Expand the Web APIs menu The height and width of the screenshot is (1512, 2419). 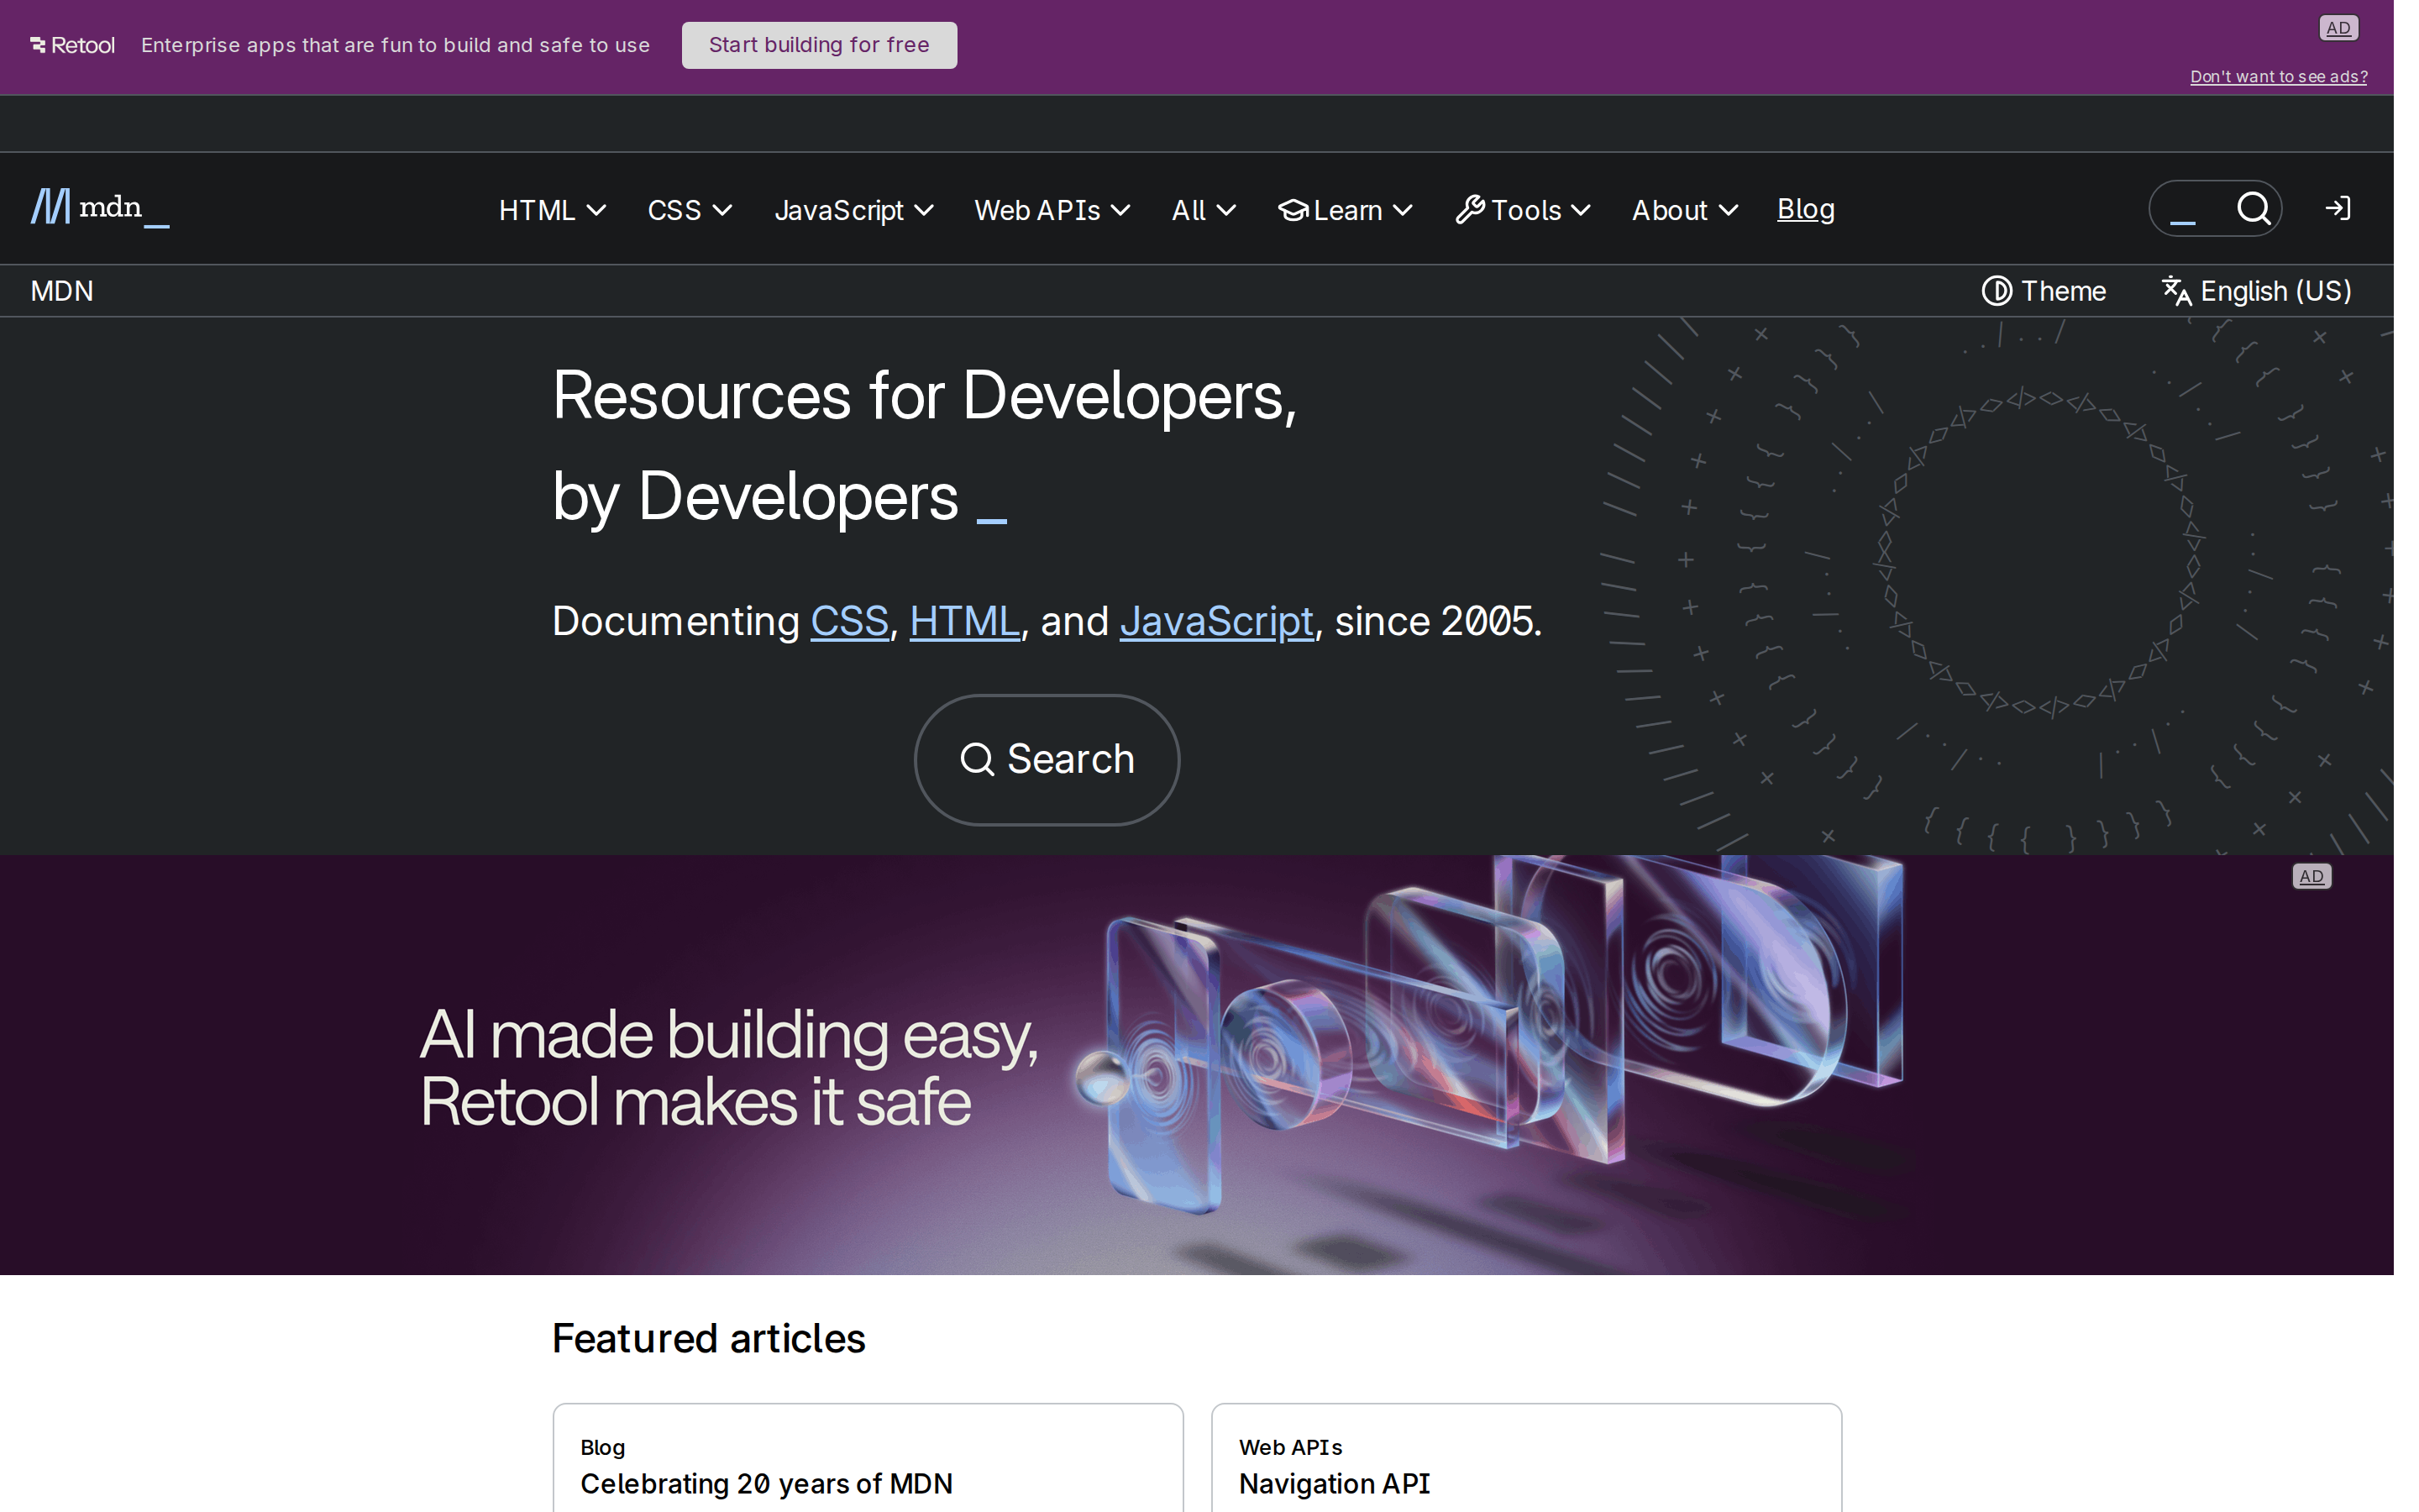pyautogui.click(x=1052, y=210)
